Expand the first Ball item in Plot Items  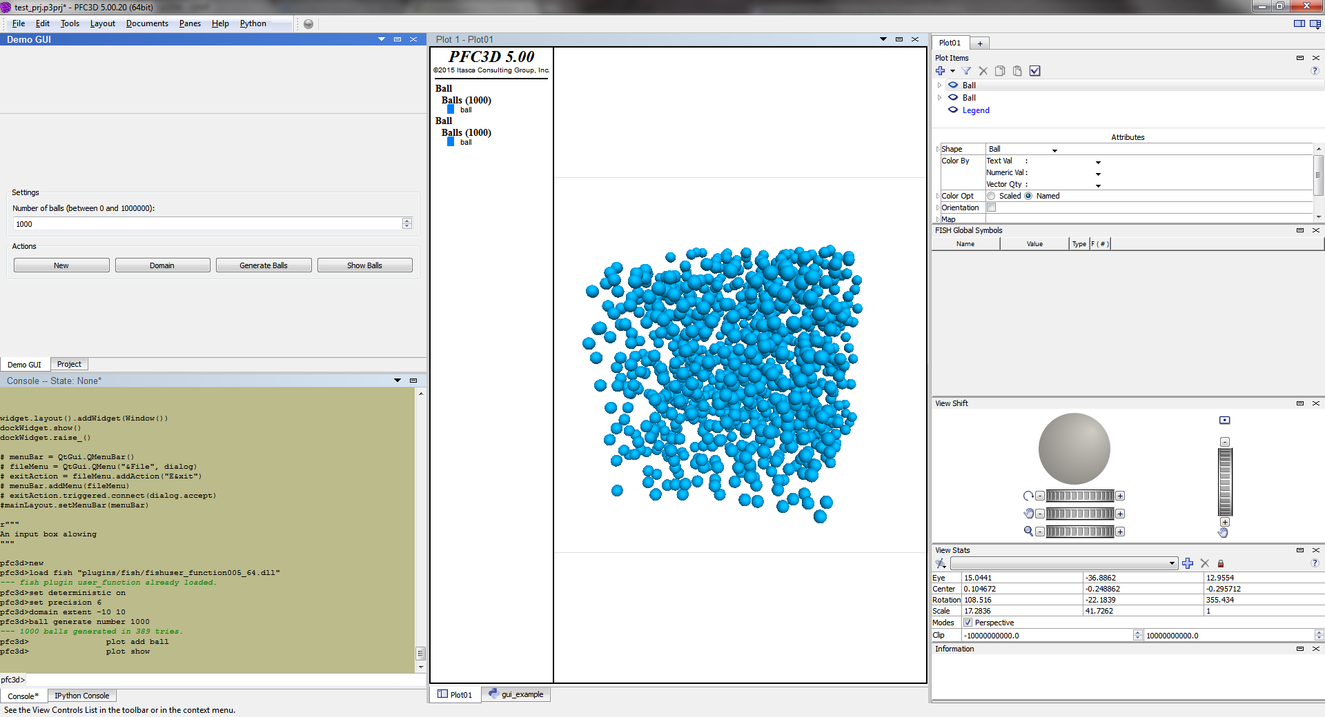point(939,85)
